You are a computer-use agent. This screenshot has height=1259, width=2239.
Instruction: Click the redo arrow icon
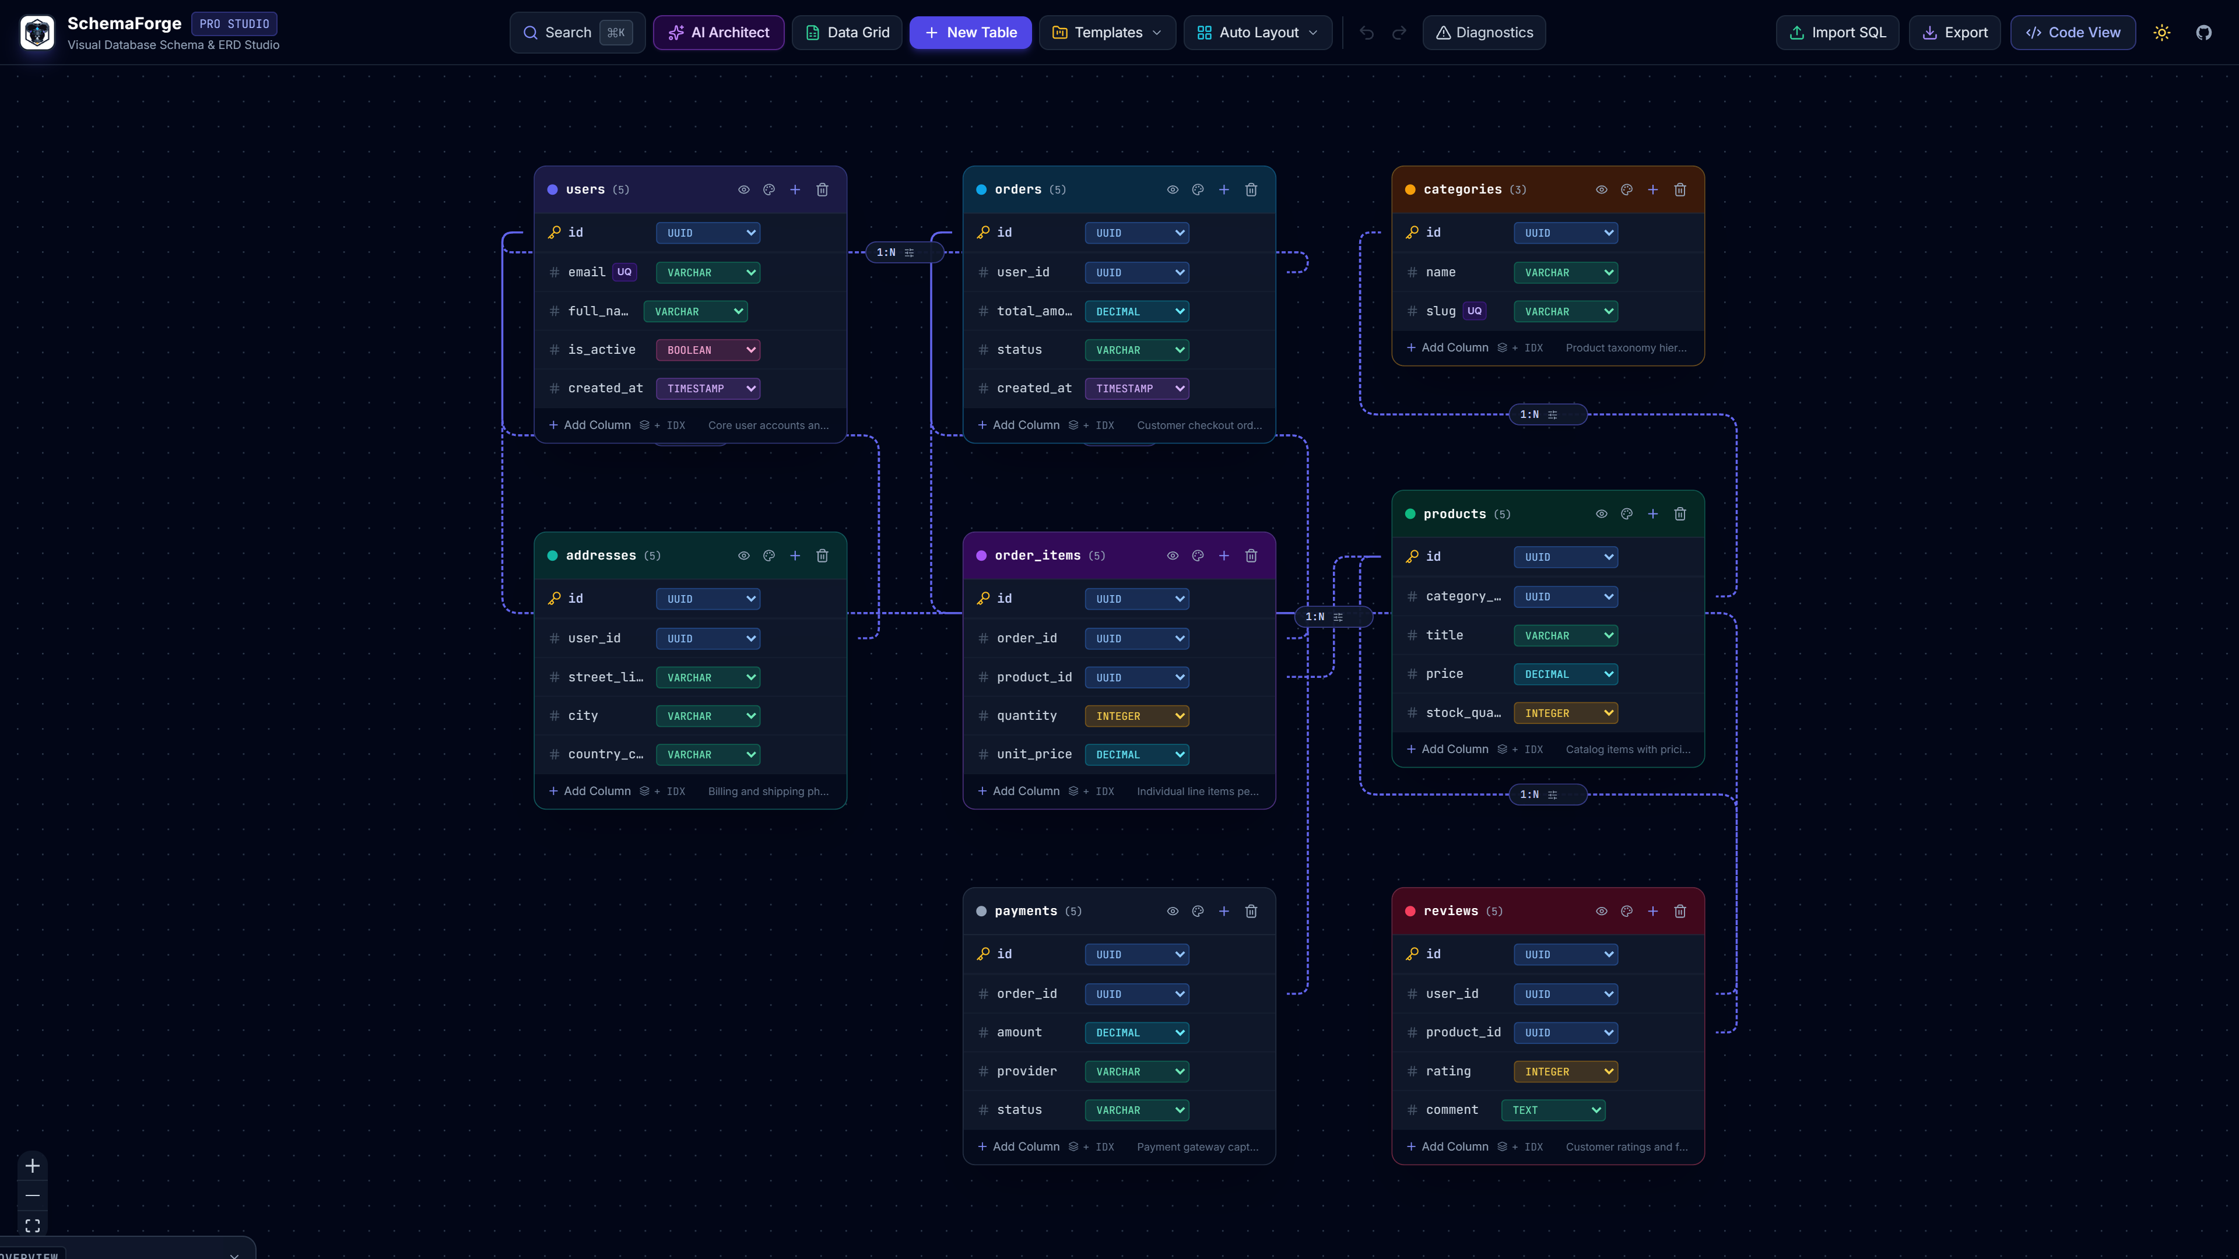point(1399,33)
